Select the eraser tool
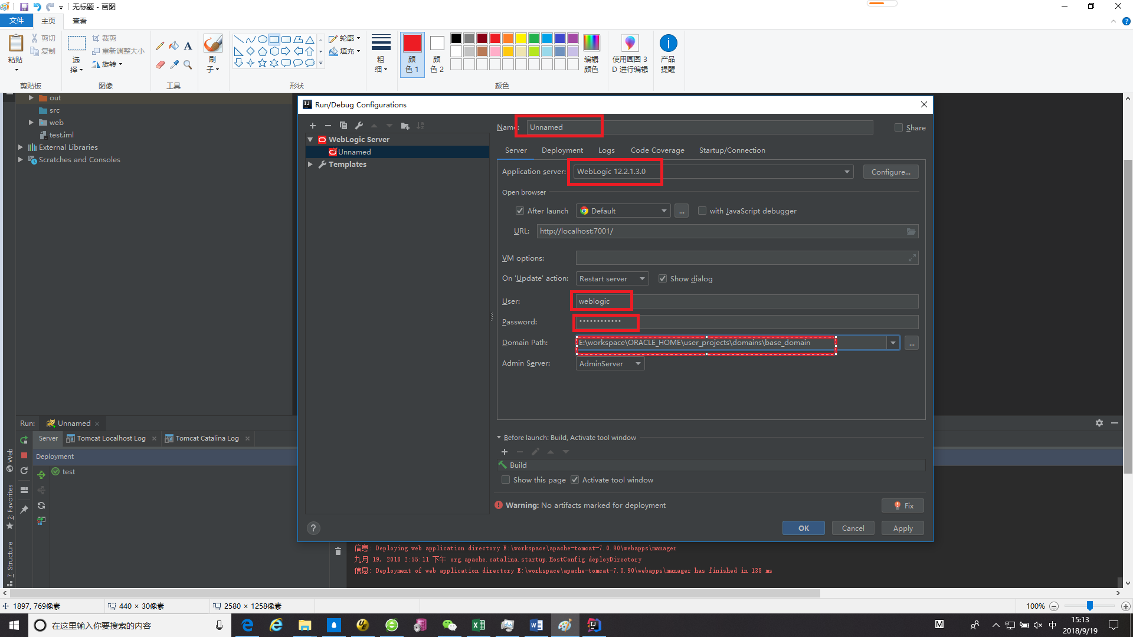Image resolution: width=1133 pixels, height=637 pixels. pos(160,64)
